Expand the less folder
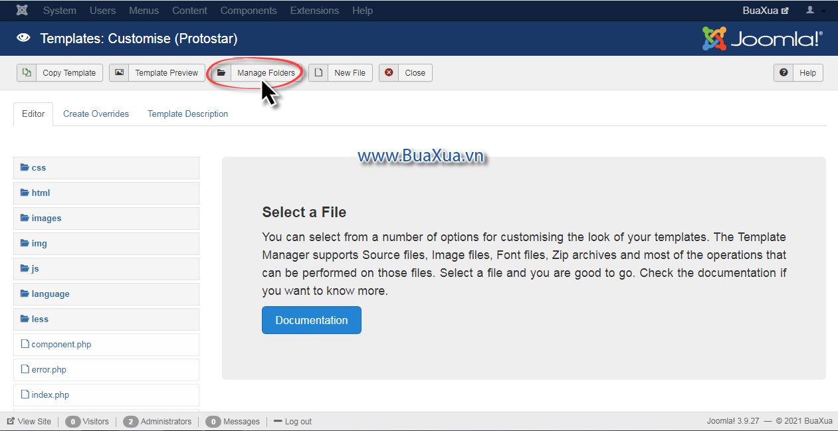 (x=106, y=319)
